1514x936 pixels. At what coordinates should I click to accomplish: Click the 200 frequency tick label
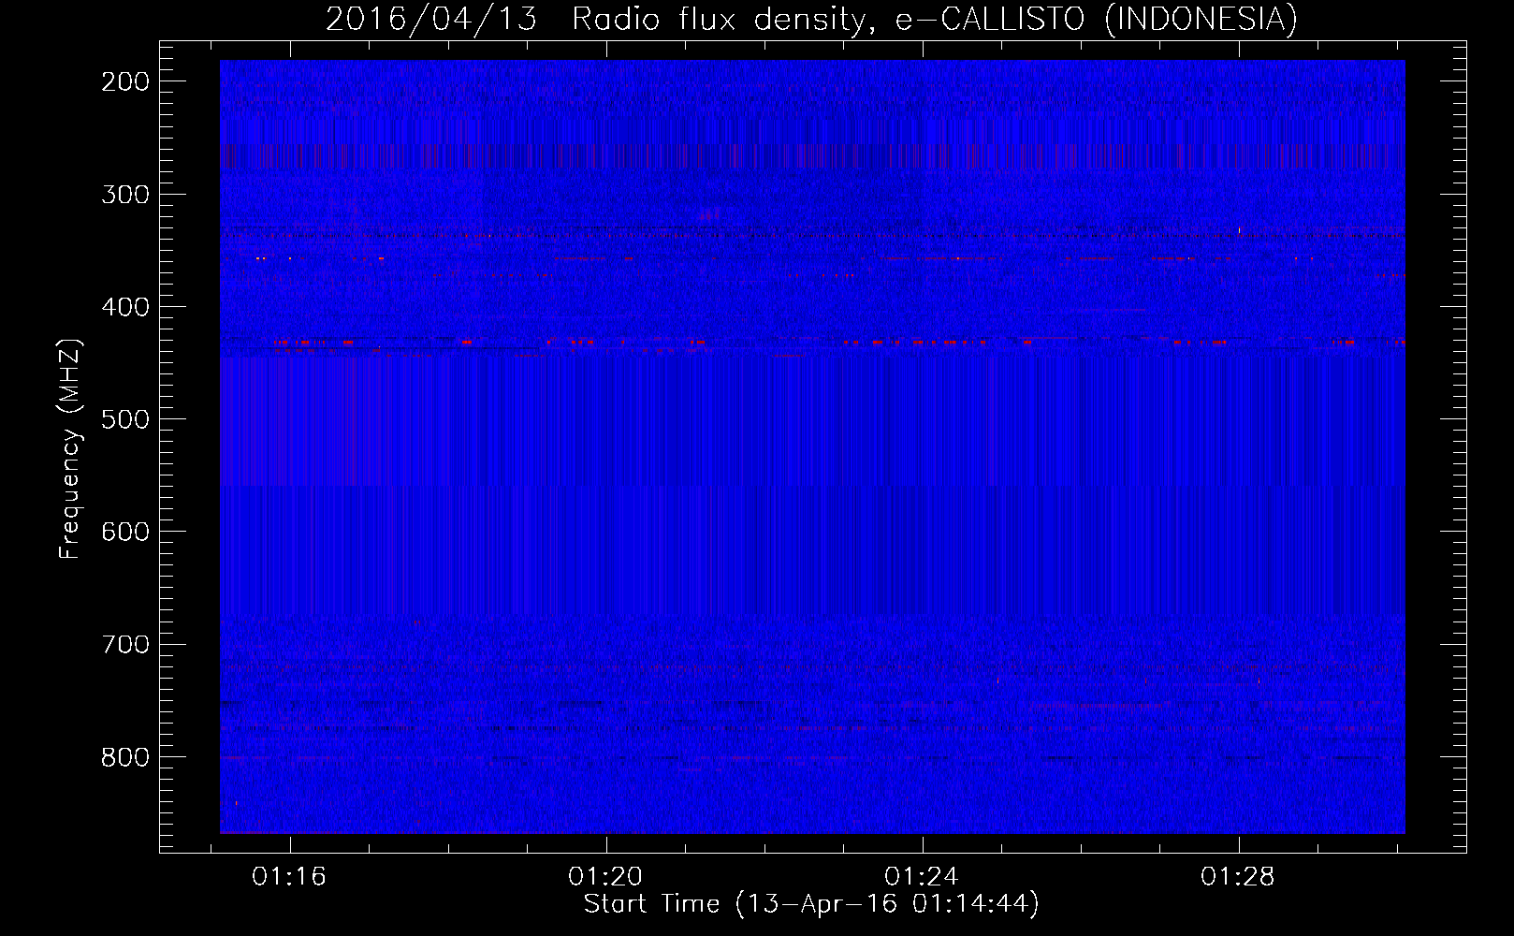coord(125,81)
